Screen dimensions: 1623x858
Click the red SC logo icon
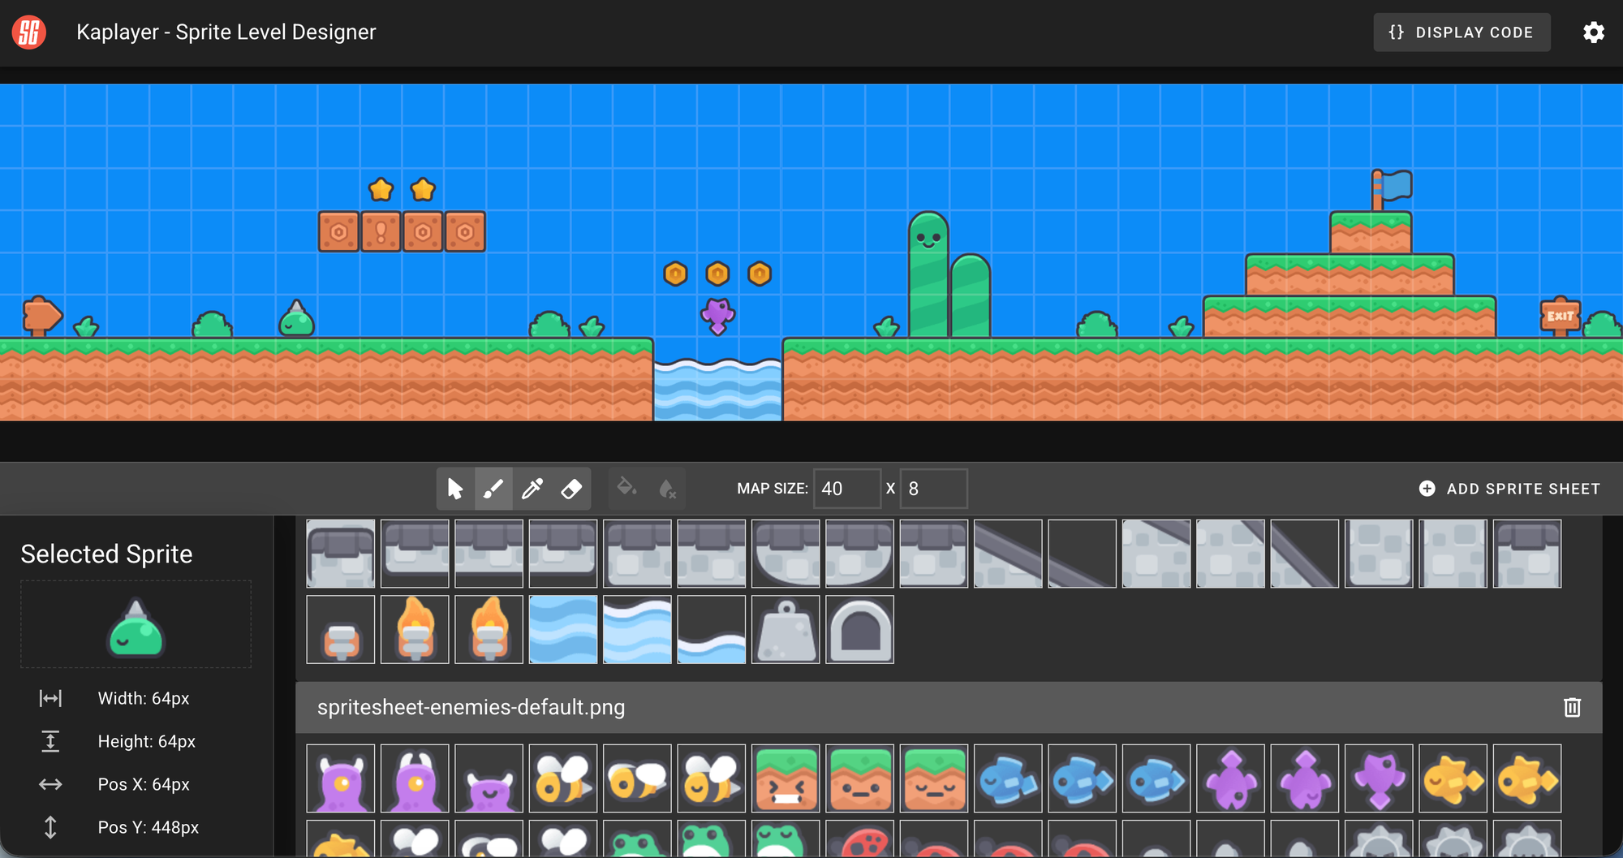pyautogui.click(x=29, y=32)
